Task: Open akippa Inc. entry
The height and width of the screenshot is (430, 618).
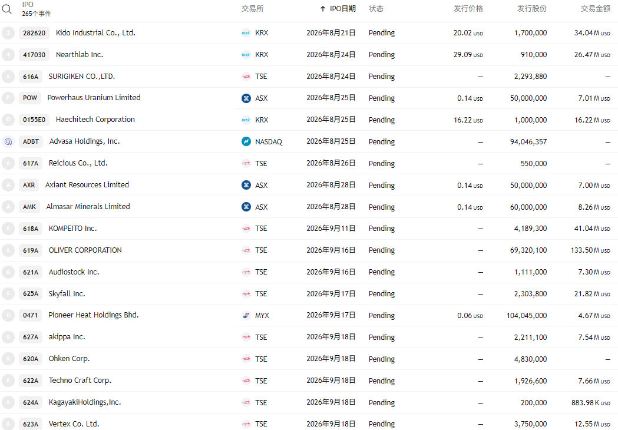Action: point(67,337)
